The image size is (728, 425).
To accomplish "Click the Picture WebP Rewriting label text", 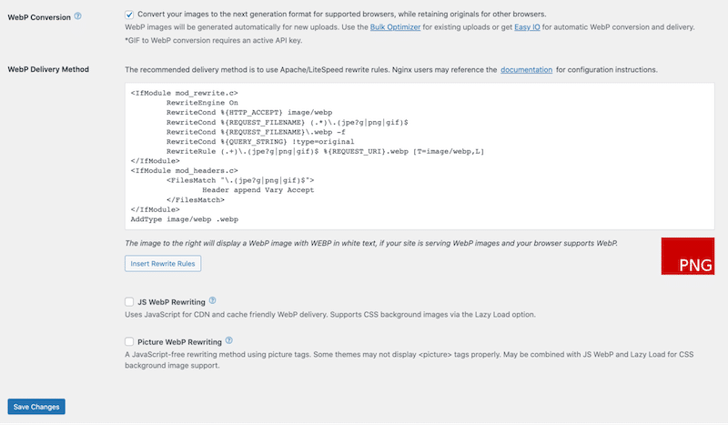I will [x=178, y=342].
